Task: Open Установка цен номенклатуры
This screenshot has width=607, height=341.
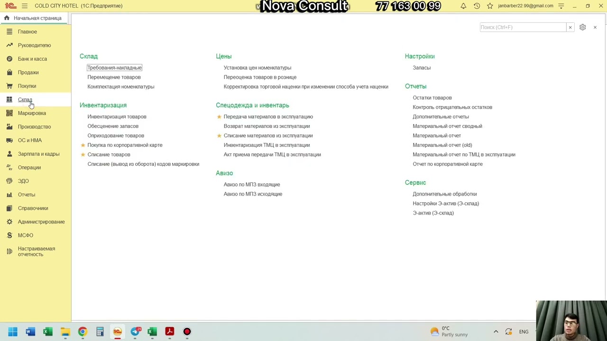Action: tap(258, 68)
